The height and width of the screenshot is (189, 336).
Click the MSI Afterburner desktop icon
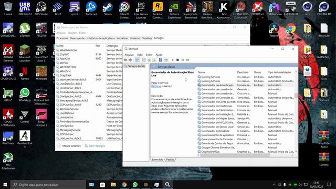point(8,161)
